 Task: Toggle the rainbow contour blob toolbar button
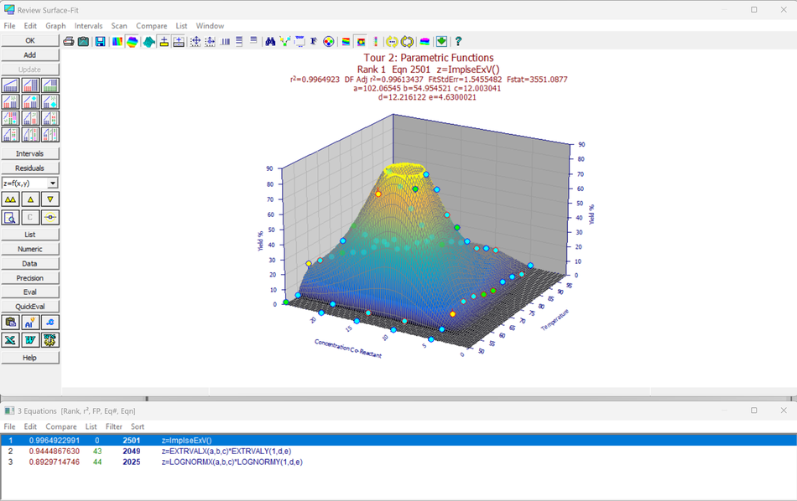click(x=133, y=42)
